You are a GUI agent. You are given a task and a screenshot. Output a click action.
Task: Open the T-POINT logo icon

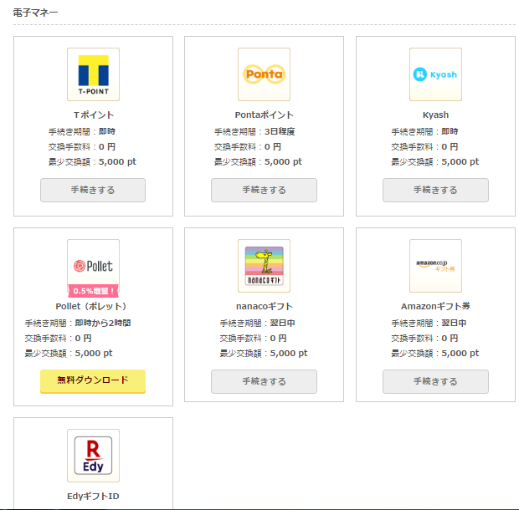pyautogui.click(x=94, y=74)
